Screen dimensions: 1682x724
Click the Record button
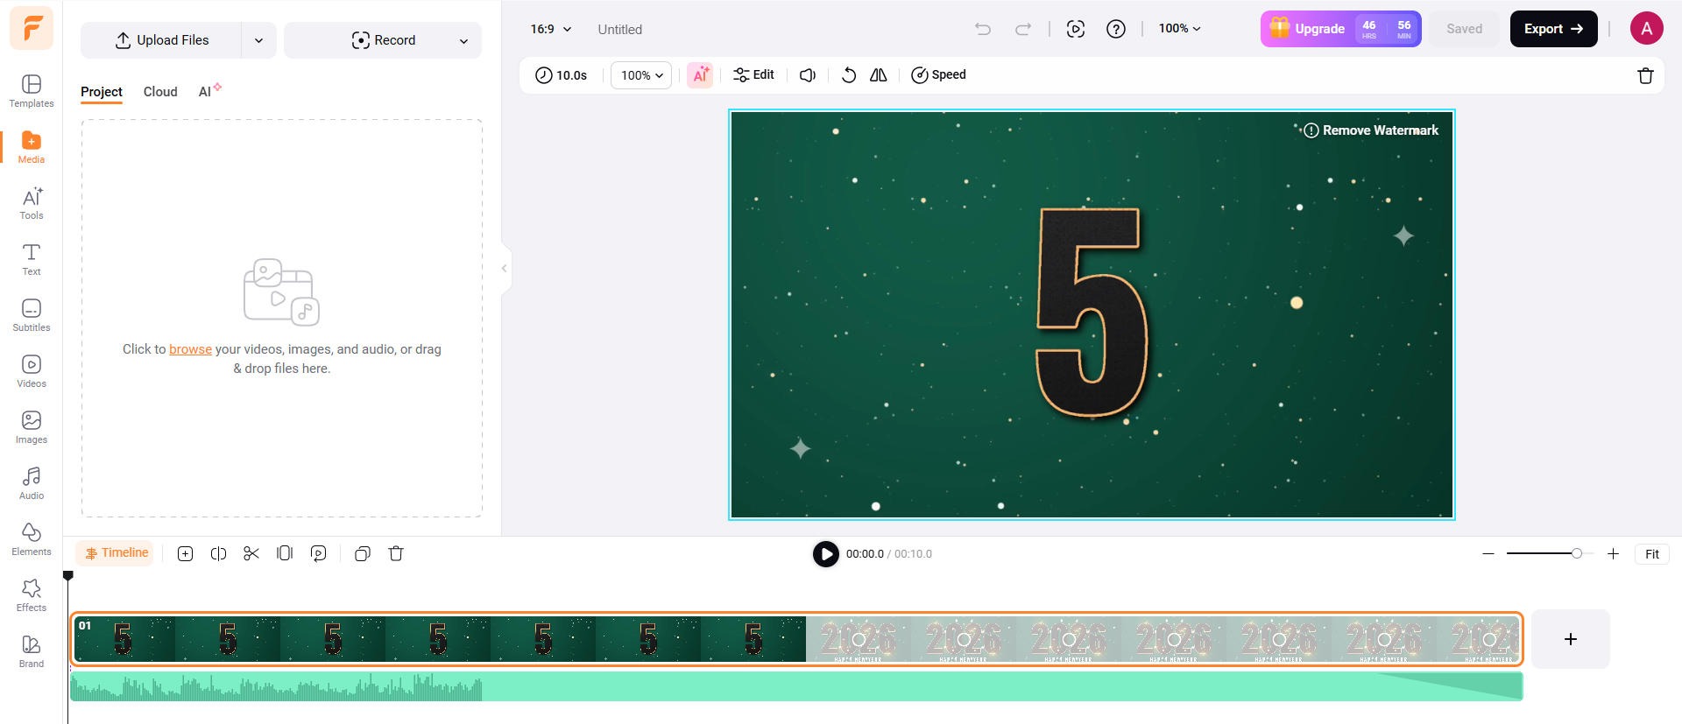pos(384,40)
